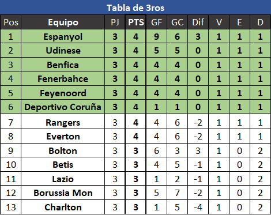Screen dimensions: 271x215
Task: Click the Dif column header
Action: point(198,22)
